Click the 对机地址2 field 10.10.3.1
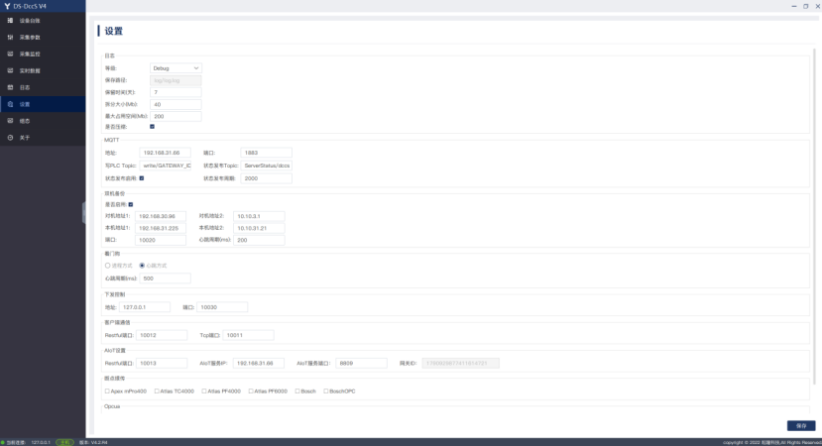This screenshot has width=822, height=446. click(259, 216)
